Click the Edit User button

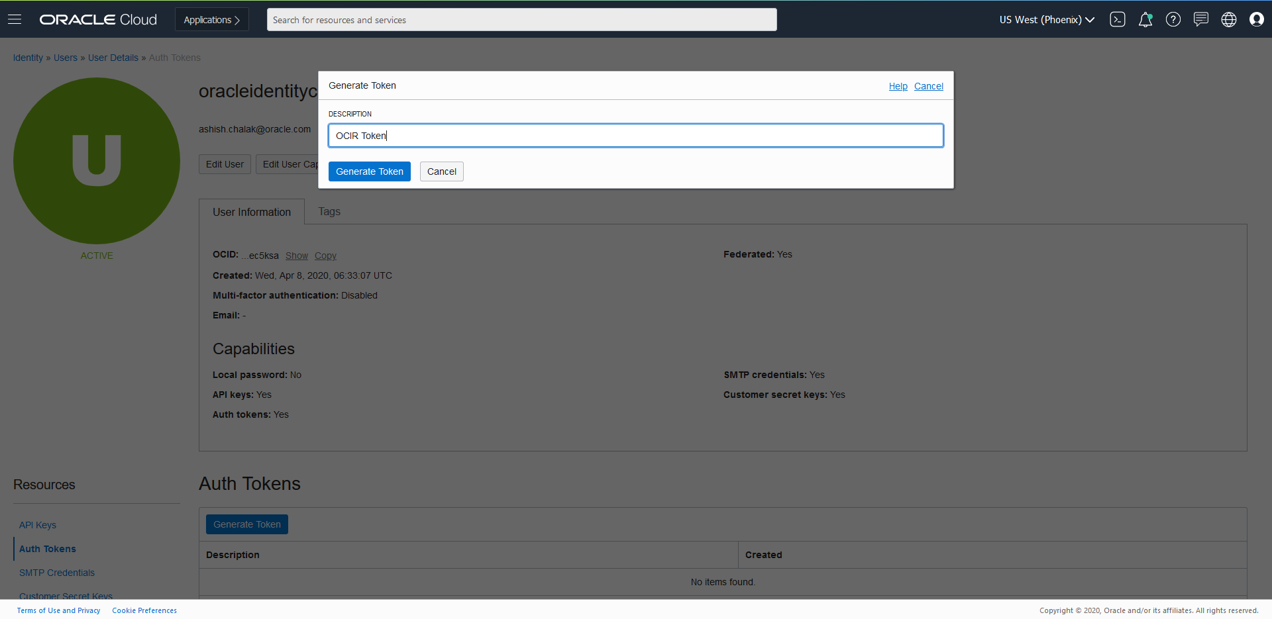click(x=225, y=164)
